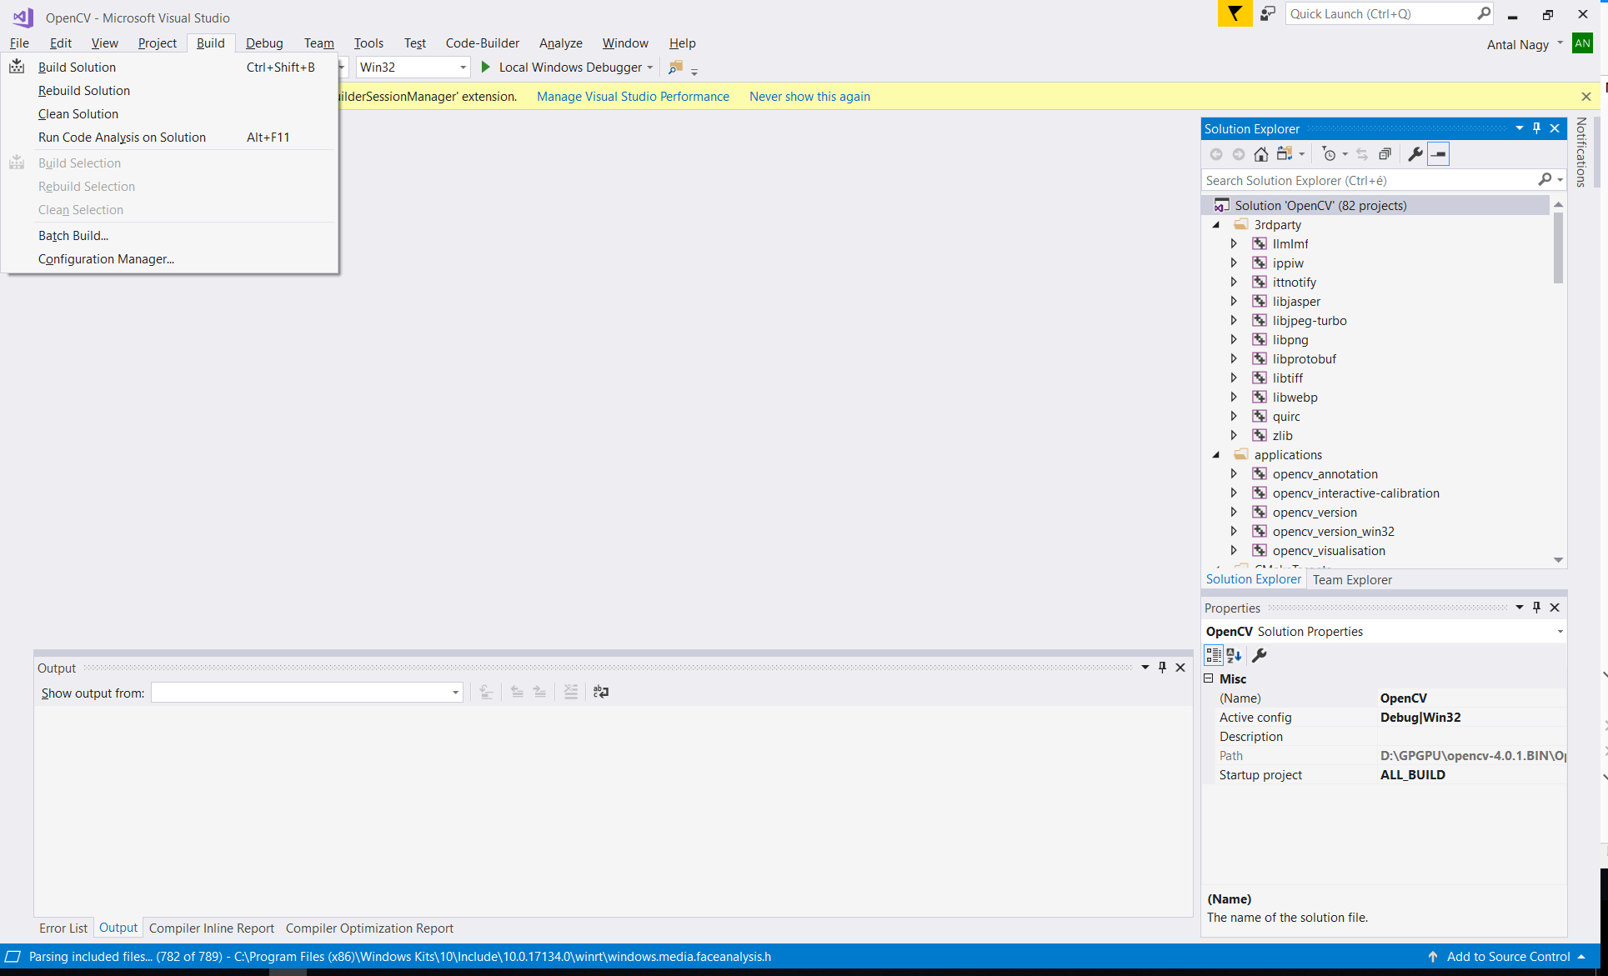This screenshot has height=976, width=1608.
Task: Expand the libjasper project node
Action: [1235, 302]
